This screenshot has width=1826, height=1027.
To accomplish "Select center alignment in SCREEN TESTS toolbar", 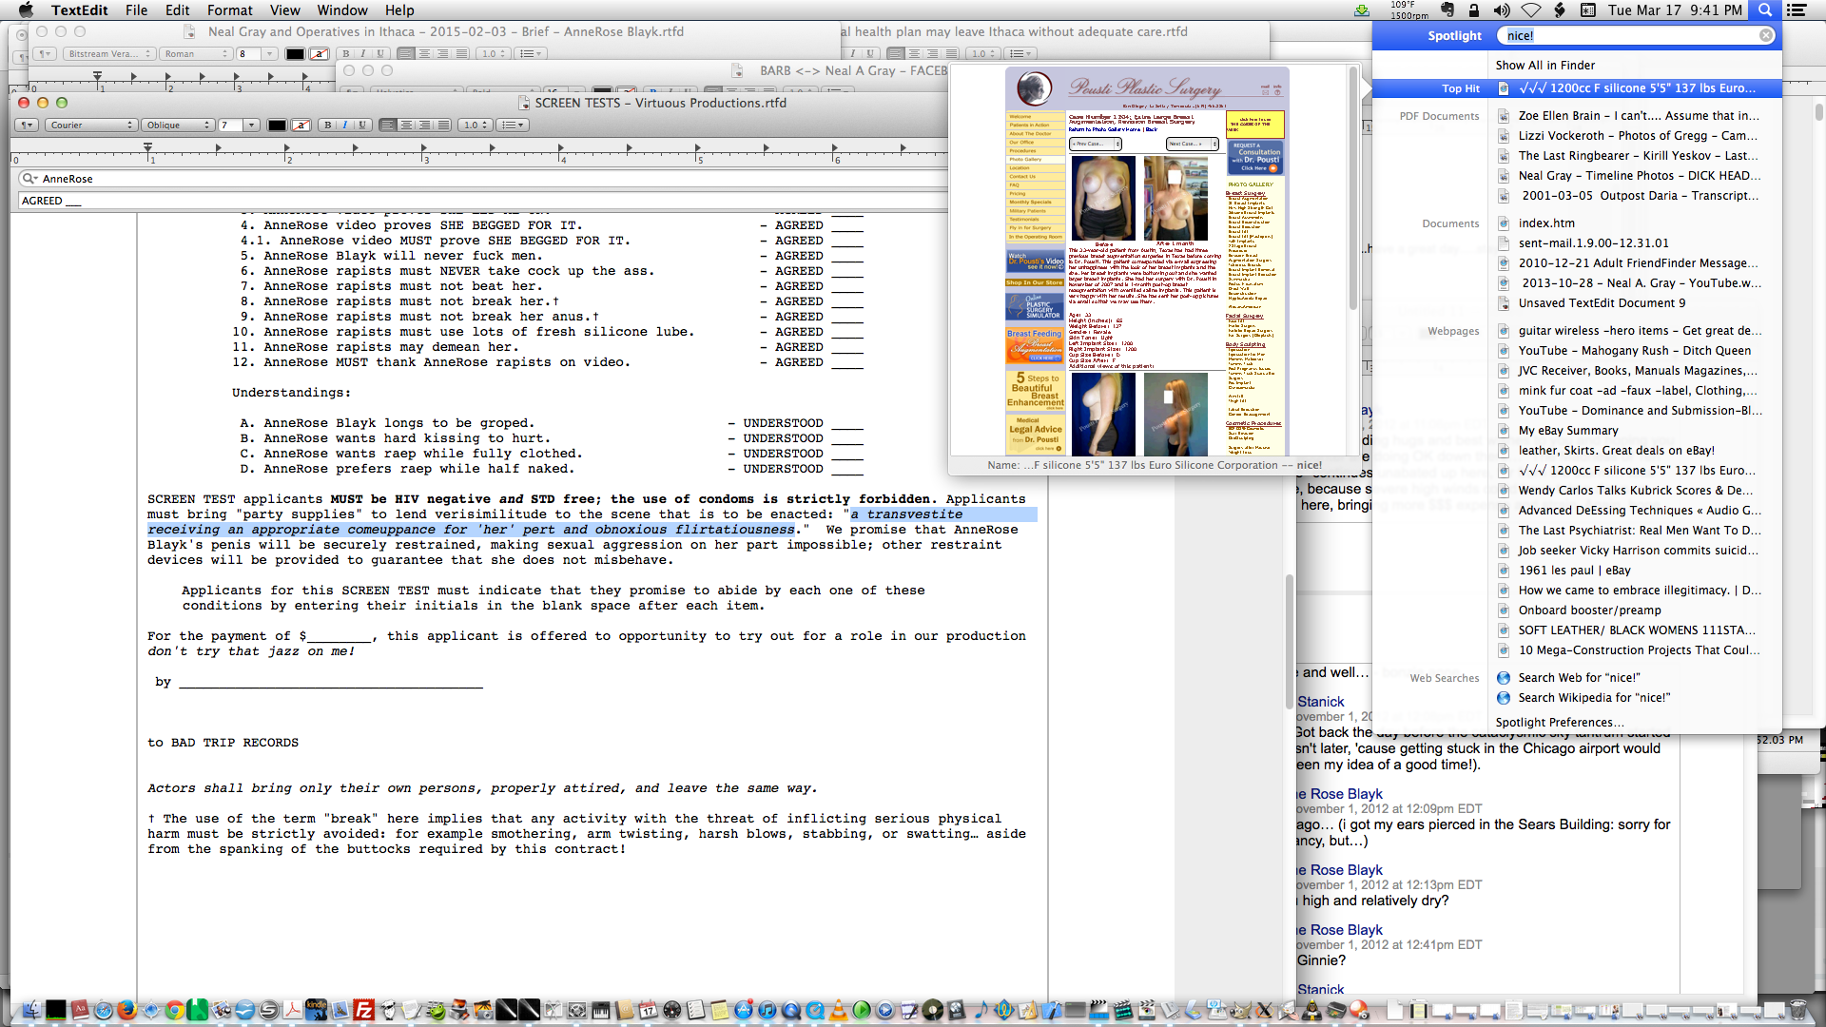I will coord(406,125).
